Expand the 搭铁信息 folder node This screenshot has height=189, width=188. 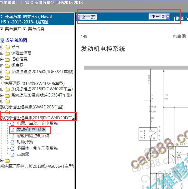point(2,59)
